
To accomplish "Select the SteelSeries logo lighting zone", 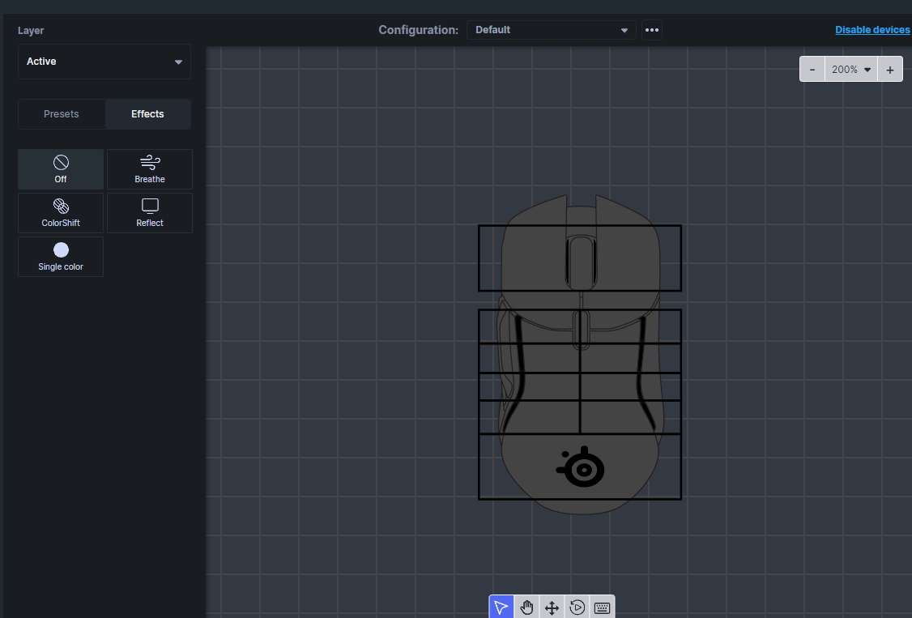I will [x=582, y=467].
